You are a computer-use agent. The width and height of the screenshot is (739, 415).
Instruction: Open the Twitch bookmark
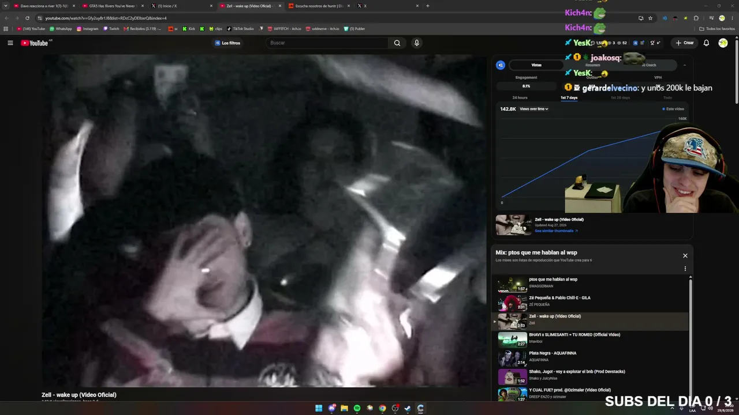[111, 29]
